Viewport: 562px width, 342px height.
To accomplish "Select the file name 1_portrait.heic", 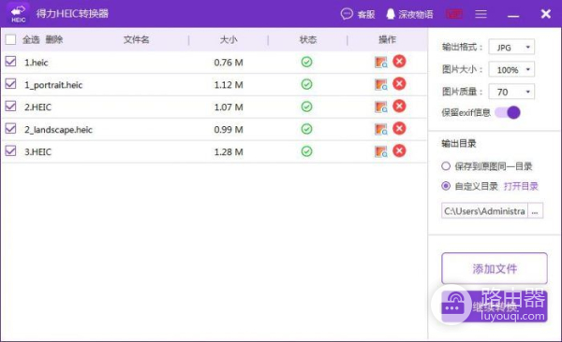I will coord(53,85).
